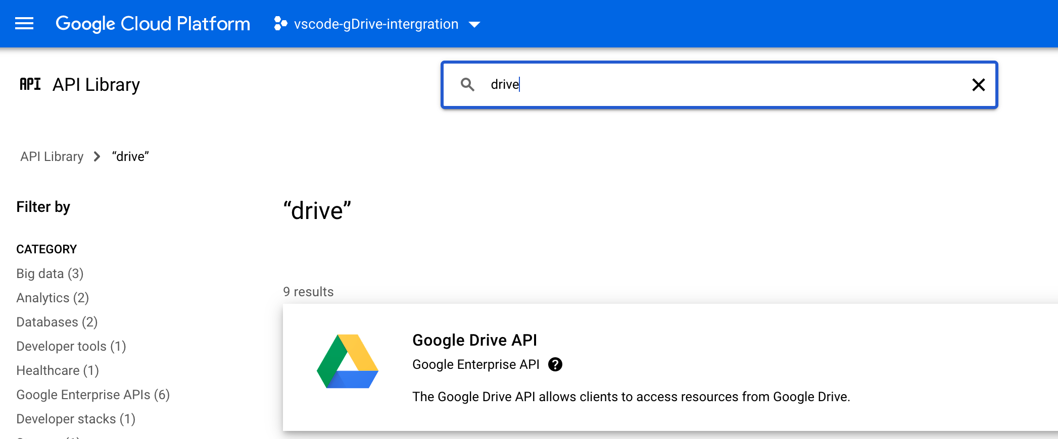Image resolution: width=1058 pixels, height=439 pixels.
Task: Filter results by Databases category
Action: (57, 322)
